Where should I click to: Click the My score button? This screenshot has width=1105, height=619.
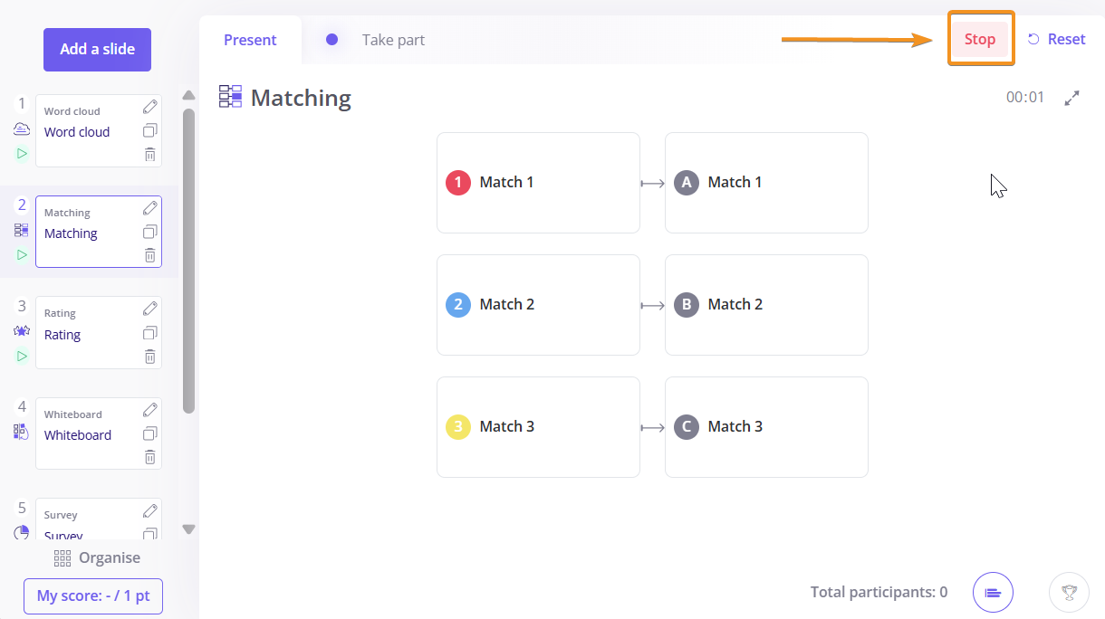(93, 596)
